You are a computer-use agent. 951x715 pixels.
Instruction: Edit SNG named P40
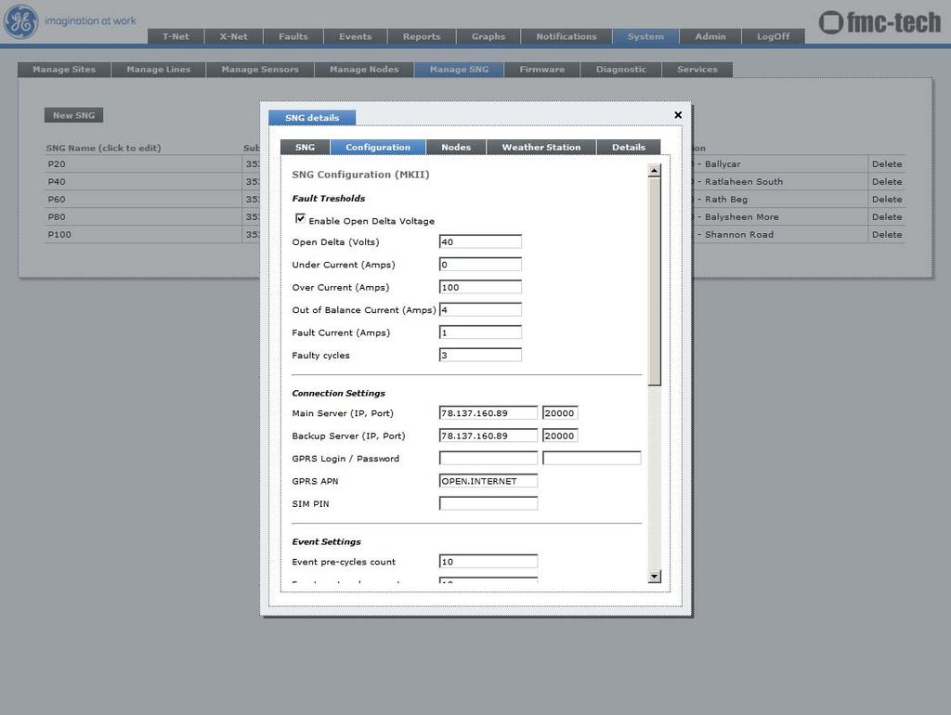(57, 181)
